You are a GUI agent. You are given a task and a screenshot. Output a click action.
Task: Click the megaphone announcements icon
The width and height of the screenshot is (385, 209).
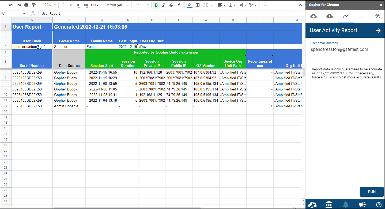coord(362,205)
